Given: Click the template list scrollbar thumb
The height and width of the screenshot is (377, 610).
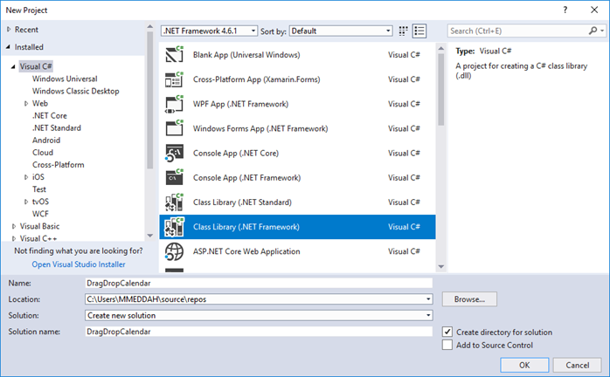Looking at the screenshot, I should coord(440,89).
